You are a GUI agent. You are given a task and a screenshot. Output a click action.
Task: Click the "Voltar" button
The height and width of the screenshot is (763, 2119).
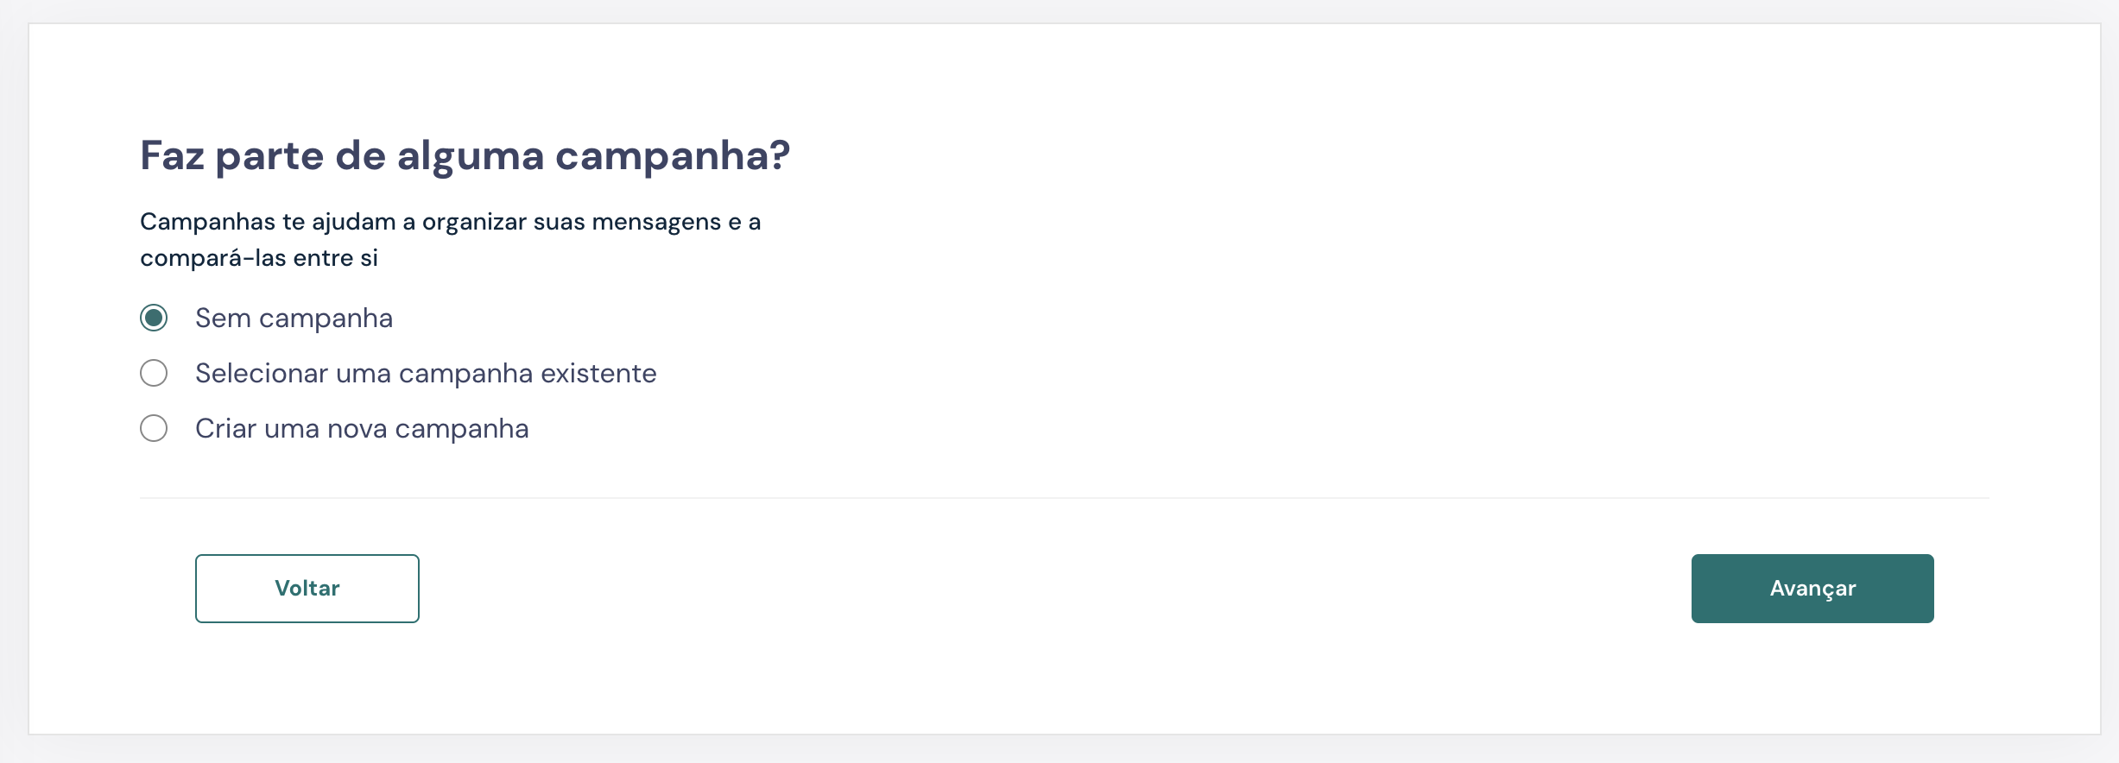(307, 589)
